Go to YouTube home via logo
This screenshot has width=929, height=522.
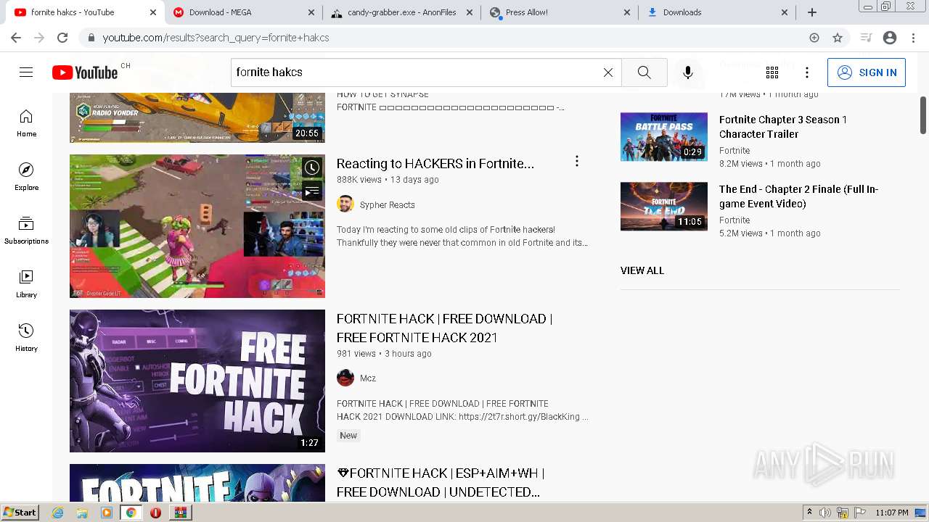click(x=85, y=72)
